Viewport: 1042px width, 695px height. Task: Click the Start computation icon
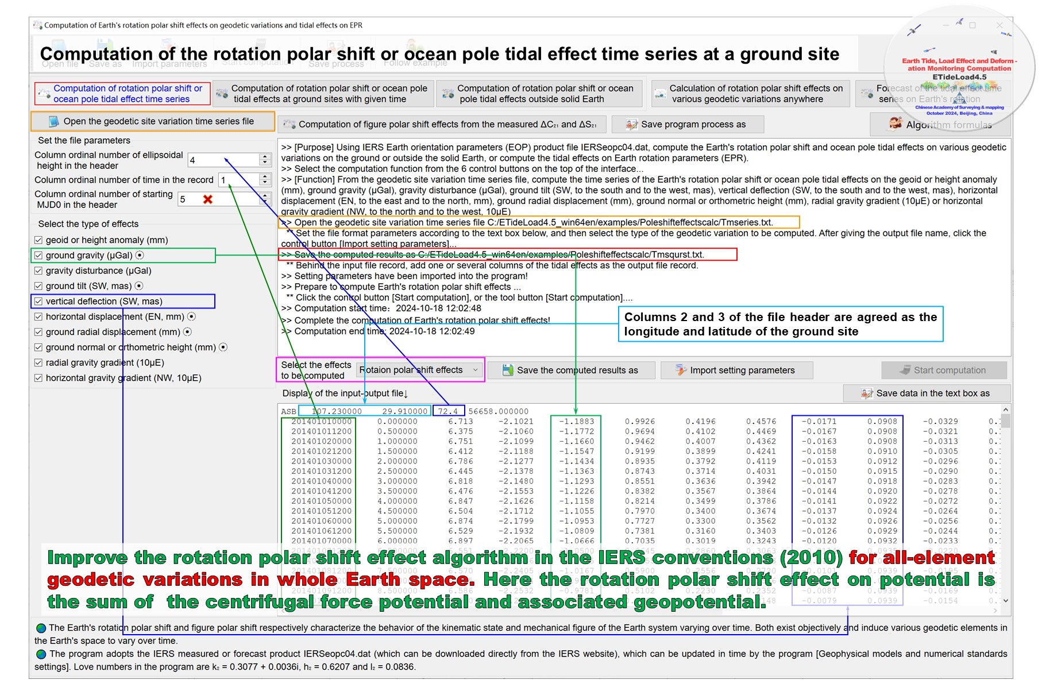[905, 370]
